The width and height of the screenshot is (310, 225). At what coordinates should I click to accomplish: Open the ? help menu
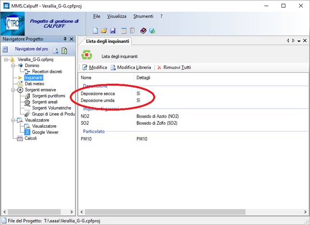click(x=161, y=16)
